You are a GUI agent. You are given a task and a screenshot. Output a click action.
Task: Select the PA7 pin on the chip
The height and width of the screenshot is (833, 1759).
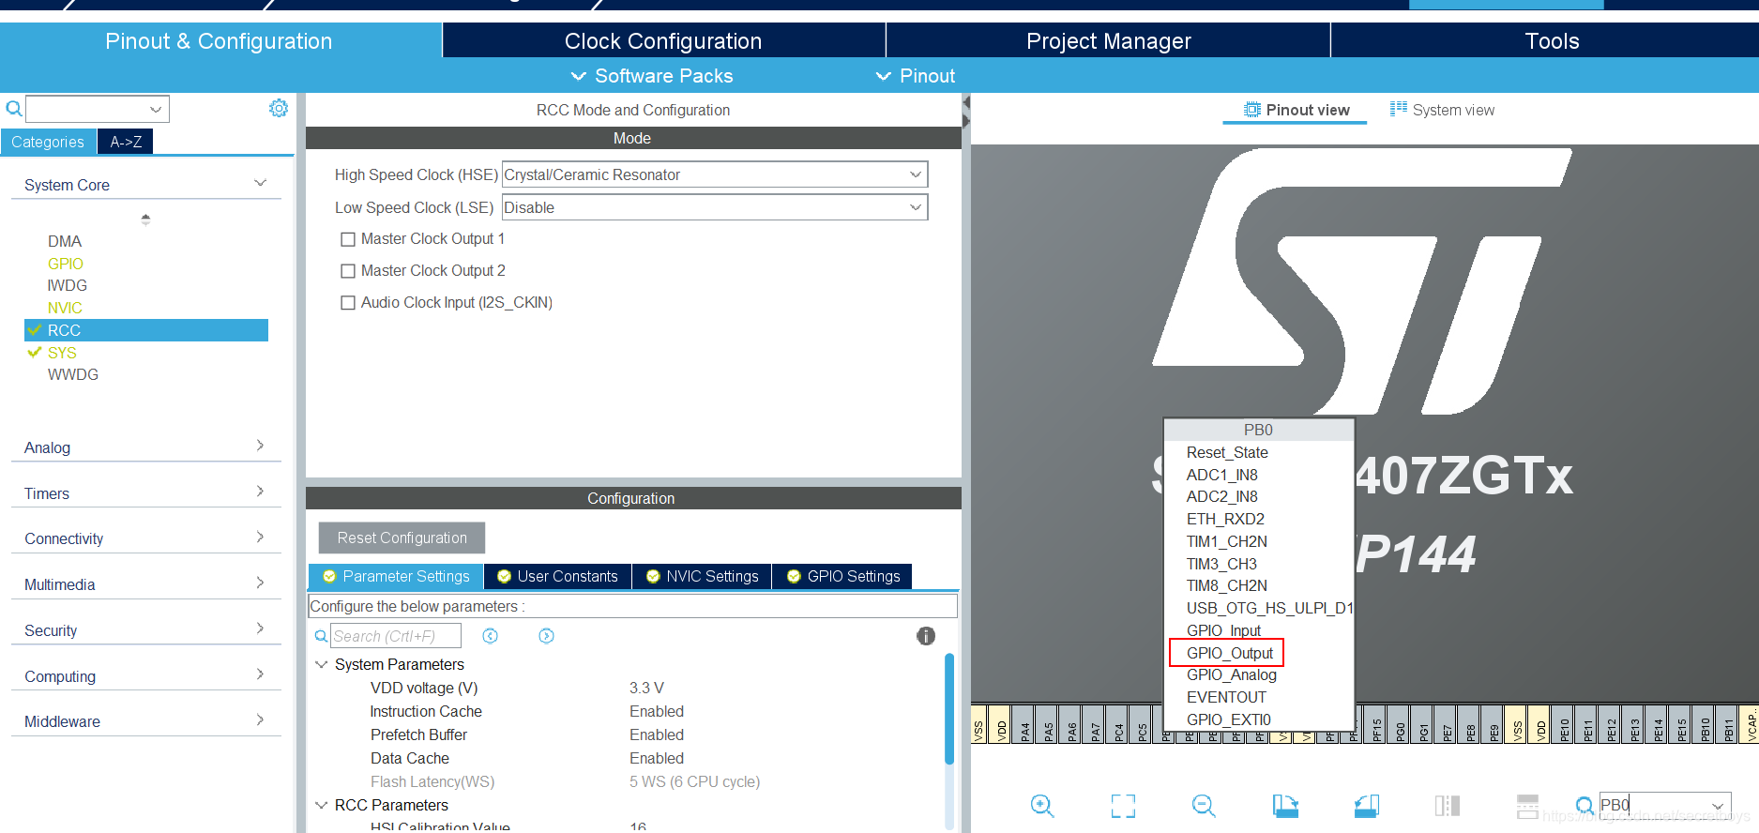tap(1095, 724)
